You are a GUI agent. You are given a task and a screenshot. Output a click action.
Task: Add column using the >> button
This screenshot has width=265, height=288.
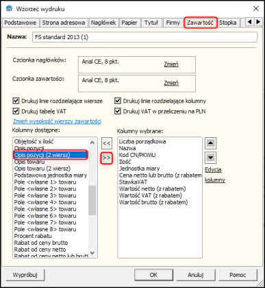(x=106, y=158)
